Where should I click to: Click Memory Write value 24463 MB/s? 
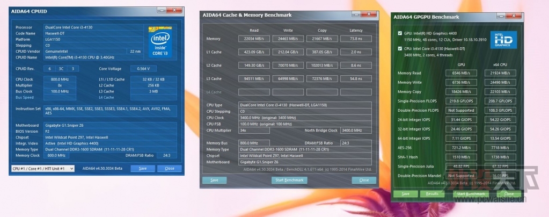288,39
